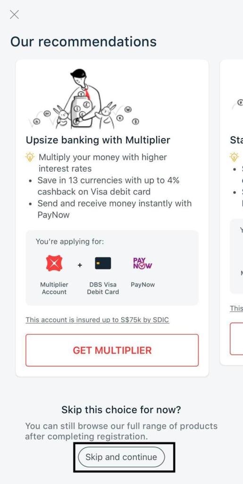Screen dimensions: 243x484
Task: Tap the DBS Visa Debit Card label
Action: pos(103,288)
